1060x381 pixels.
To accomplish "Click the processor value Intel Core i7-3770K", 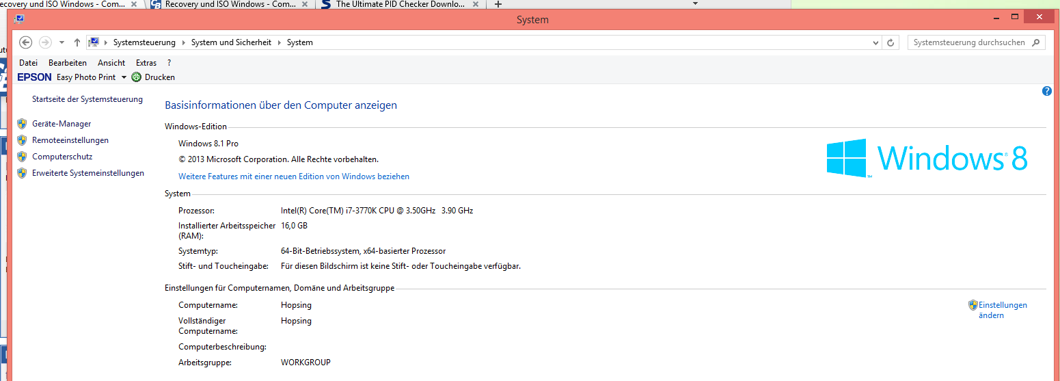I will pyautogui.click(x=377, y=211).
